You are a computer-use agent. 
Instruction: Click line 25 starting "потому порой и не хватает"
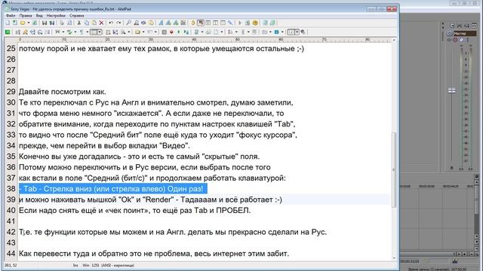pos(162,48)
